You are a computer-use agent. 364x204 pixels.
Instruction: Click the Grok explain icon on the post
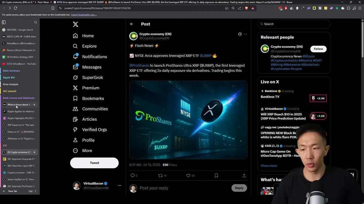(240, 34)
